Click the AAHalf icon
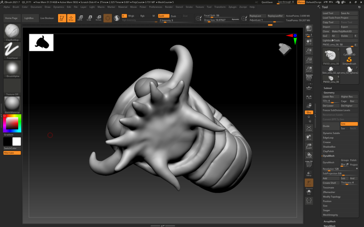The width and height of the screenshot is (364, 227). click(309, 69)
